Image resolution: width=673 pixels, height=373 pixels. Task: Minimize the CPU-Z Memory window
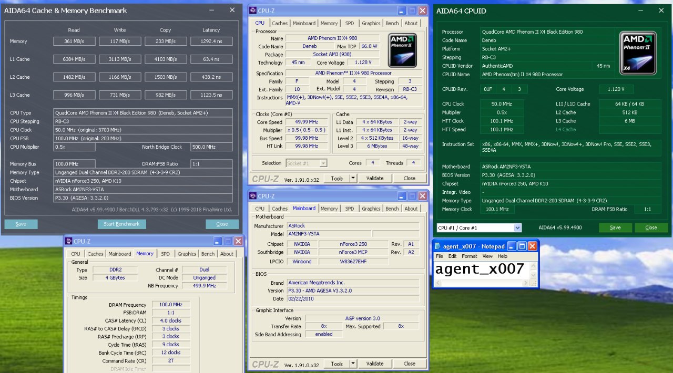pos(218,241)
